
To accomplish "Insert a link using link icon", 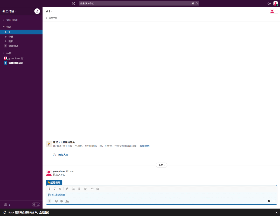I will [x=67, y=189].
